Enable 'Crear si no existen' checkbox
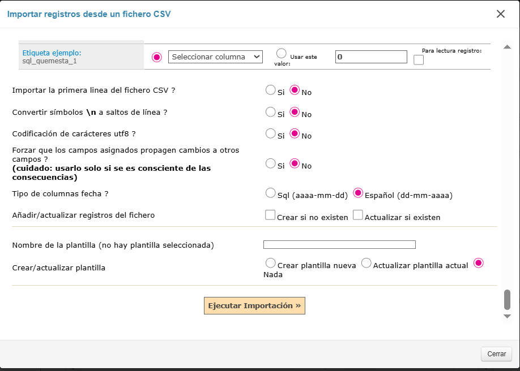The width and height of the screenshot is (520, 371). [270, 215]
